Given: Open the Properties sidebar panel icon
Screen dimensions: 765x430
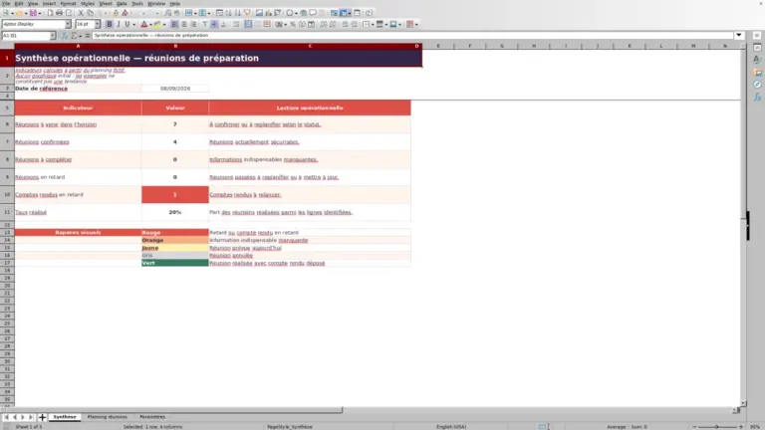Looking at the screenshot, I should [x=757, y=48].
